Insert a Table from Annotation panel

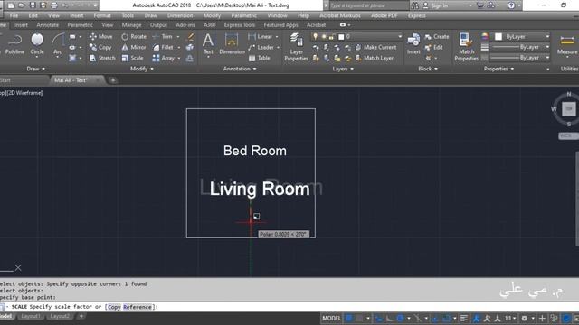260,58
